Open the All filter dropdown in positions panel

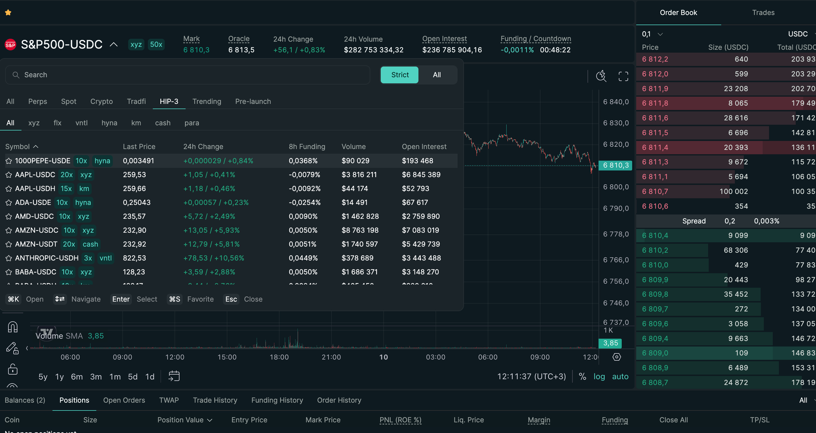pyautogui.click(x=806, y=400)
